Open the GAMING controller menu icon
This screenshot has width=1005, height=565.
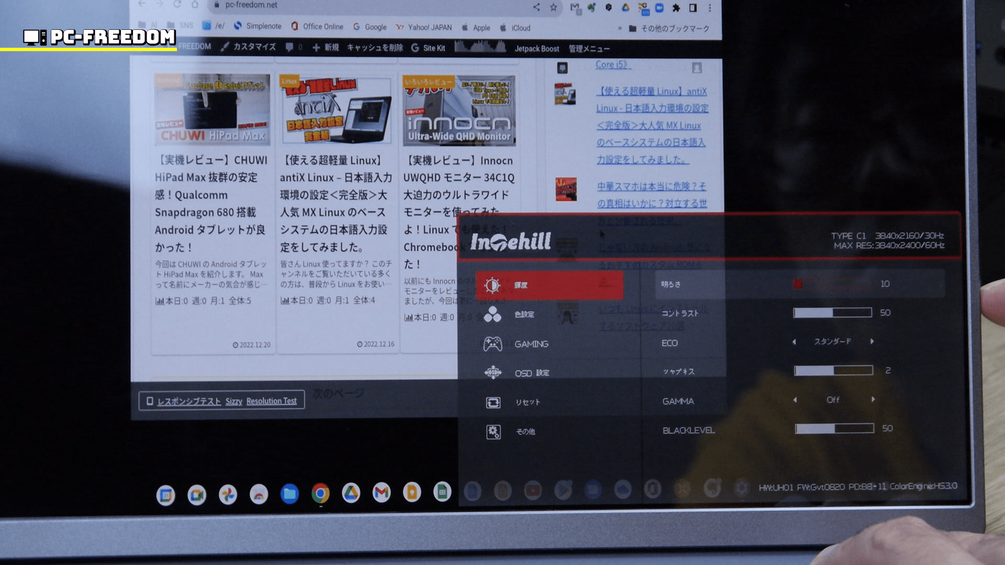(x=493, y=344)
